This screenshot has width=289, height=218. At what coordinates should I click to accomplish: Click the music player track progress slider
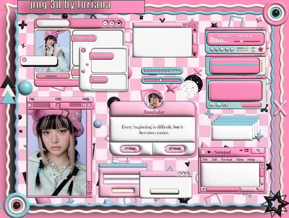247,41
